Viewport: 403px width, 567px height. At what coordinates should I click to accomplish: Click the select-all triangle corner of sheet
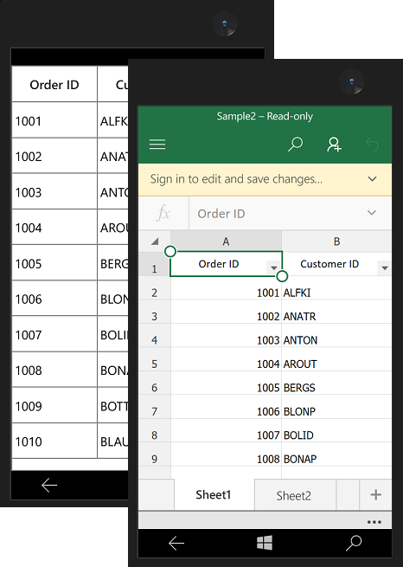(x=155, y=242)
